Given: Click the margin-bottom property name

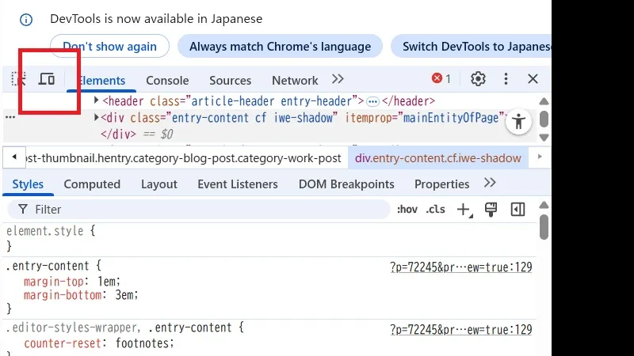Looking at the screenshot, I should click(63, 295).
